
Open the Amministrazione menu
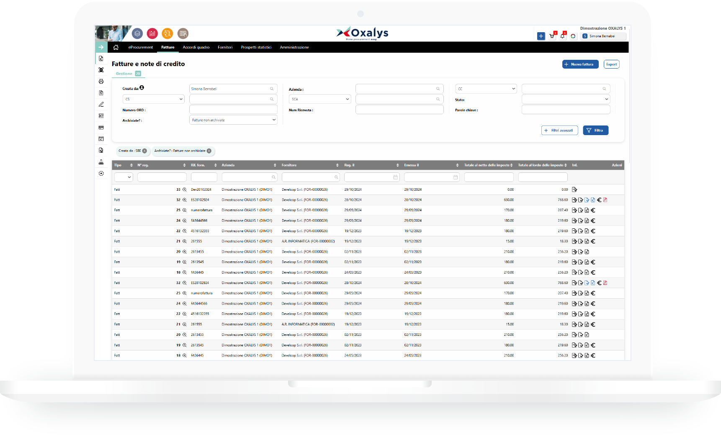pos(294,47)
